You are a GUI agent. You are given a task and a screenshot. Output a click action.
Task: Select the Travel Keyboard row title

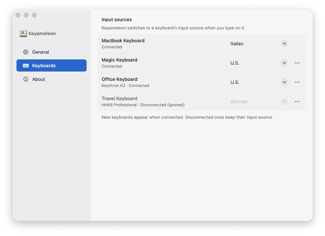(x=119, y=99)
